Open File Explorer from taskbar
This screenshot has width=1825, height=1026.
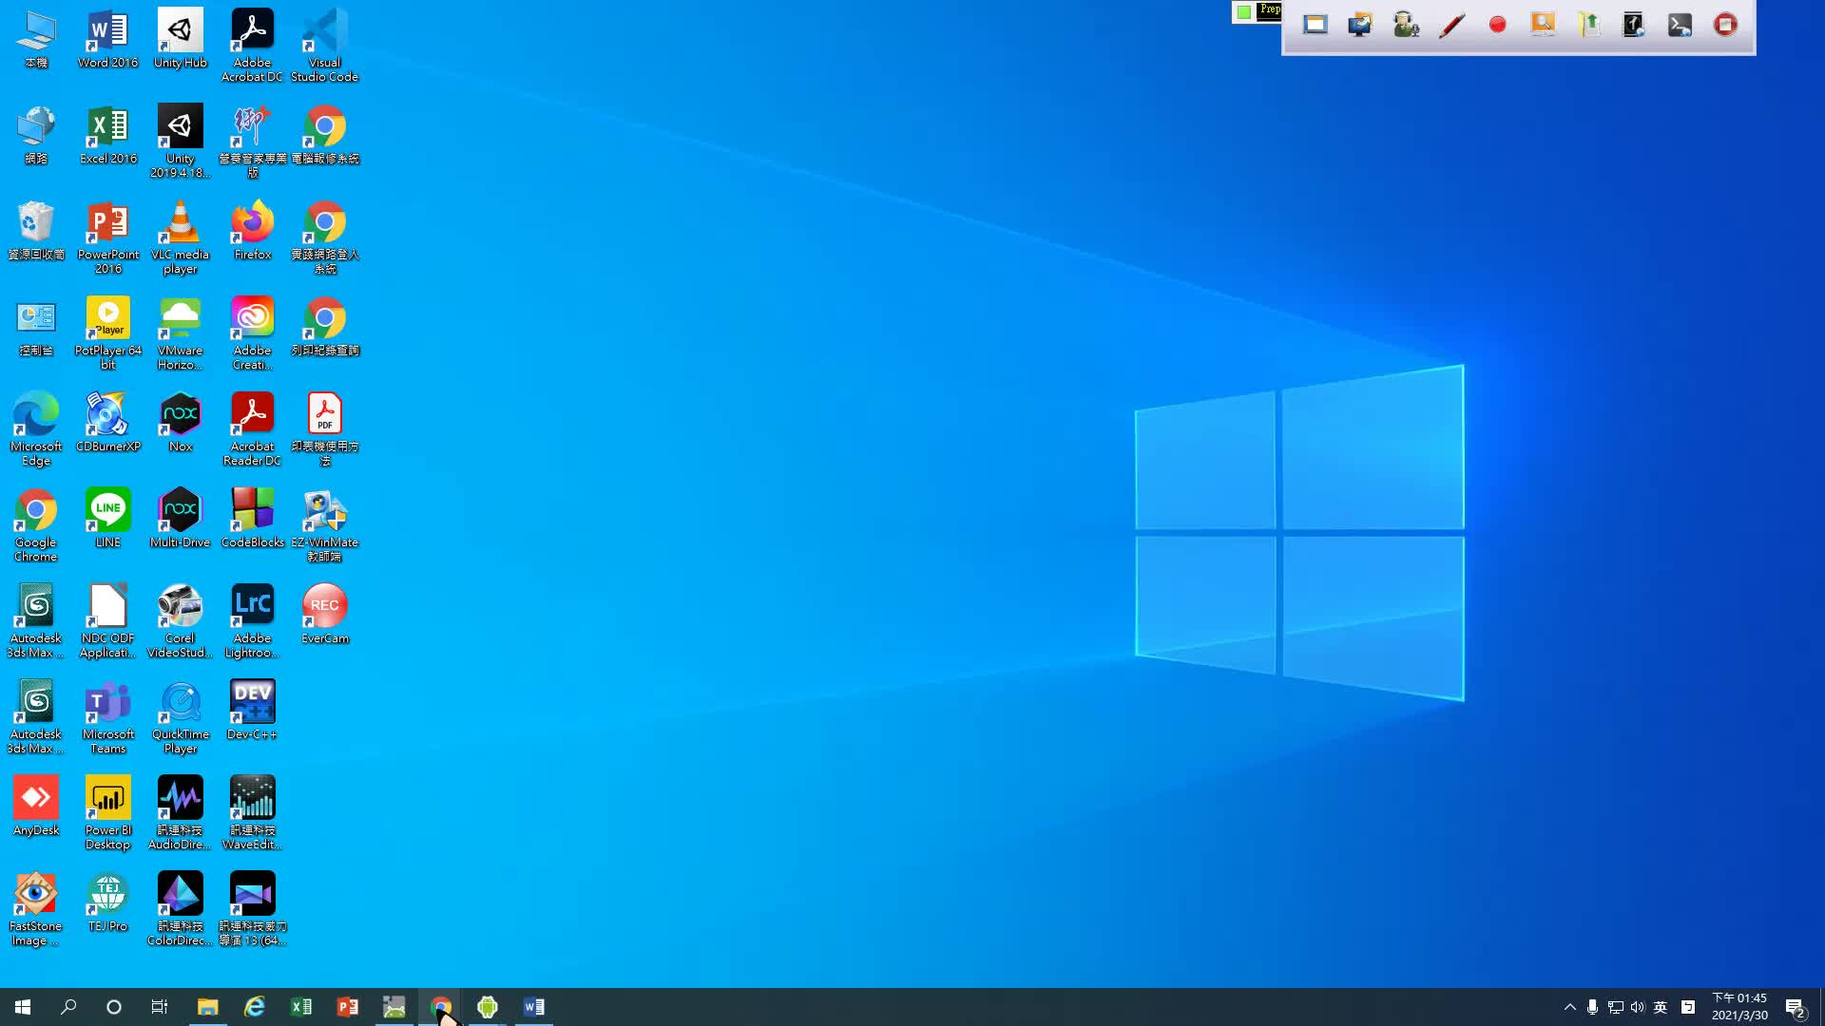pos(207,1007)
